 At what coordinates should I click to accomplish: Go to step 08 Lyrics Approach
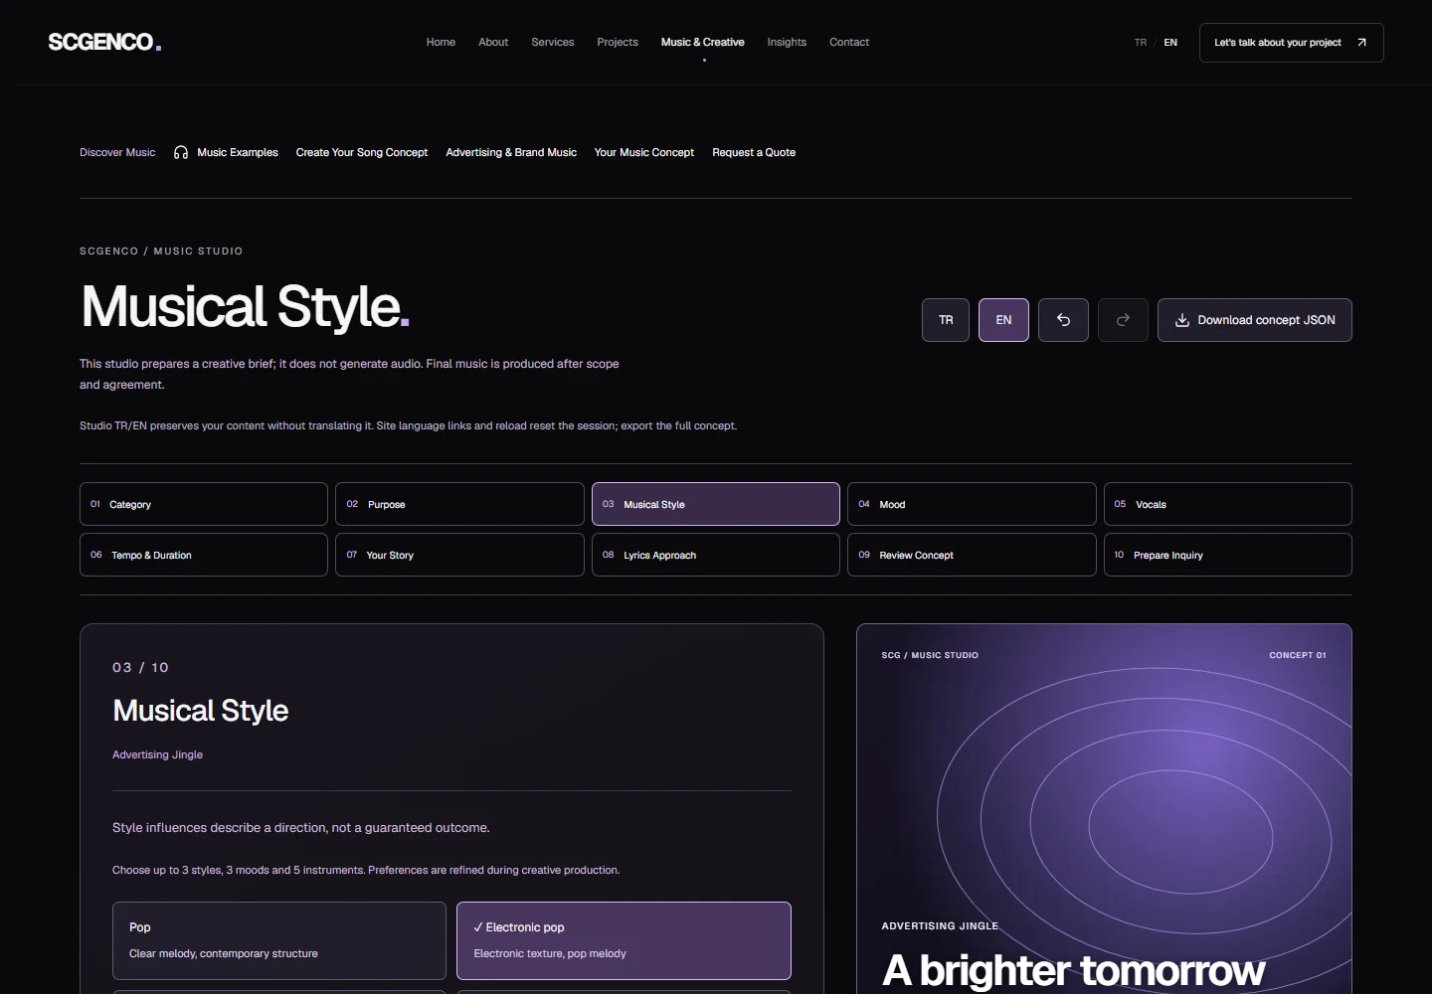716,555
